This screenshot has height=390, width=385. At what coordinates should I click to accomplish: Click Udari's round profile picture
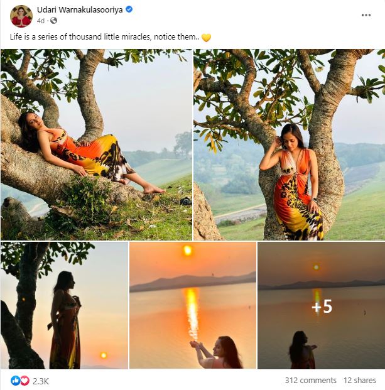21,16
